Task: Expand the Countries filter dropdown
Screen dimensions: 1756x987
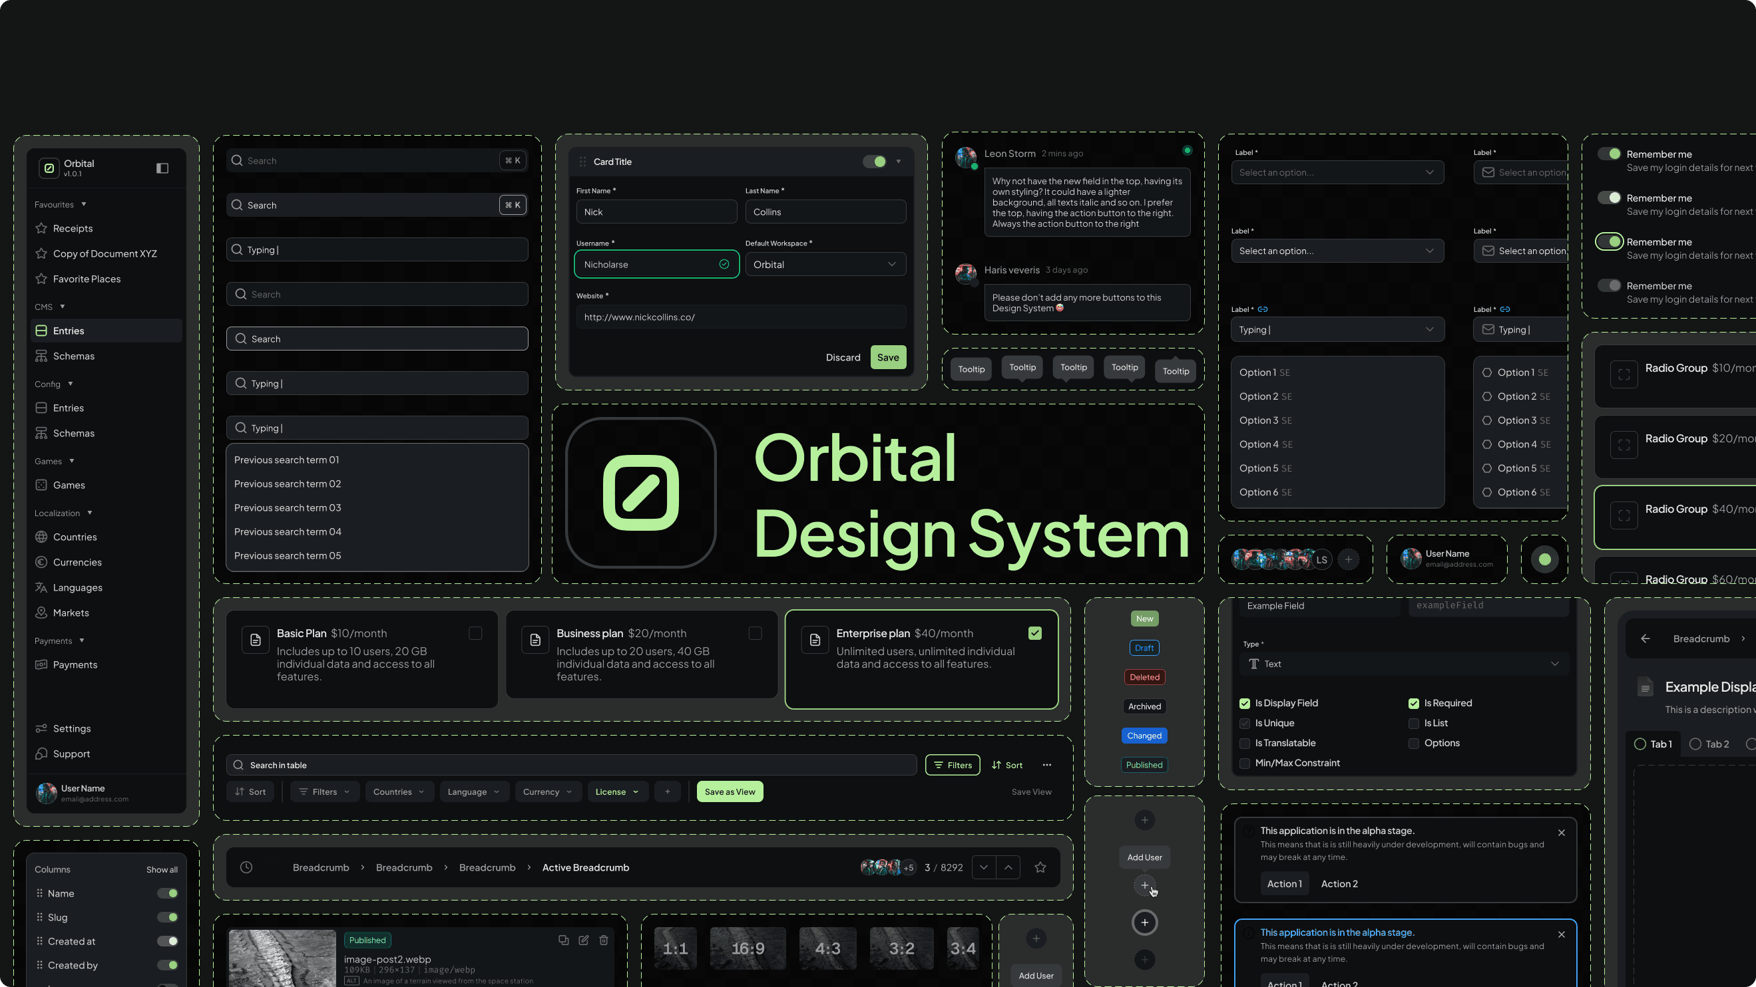Action: click(399, 791)
